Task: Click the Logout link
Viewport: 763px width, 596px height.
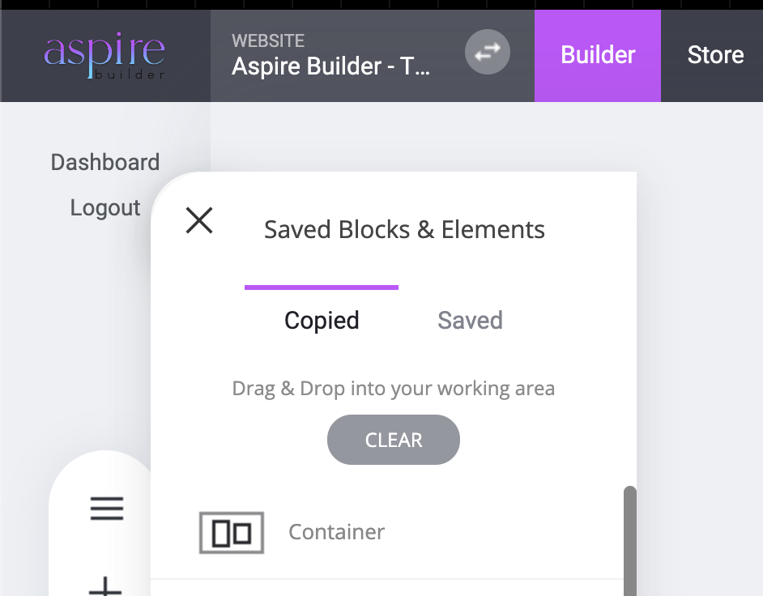Action: coord(105,208)
